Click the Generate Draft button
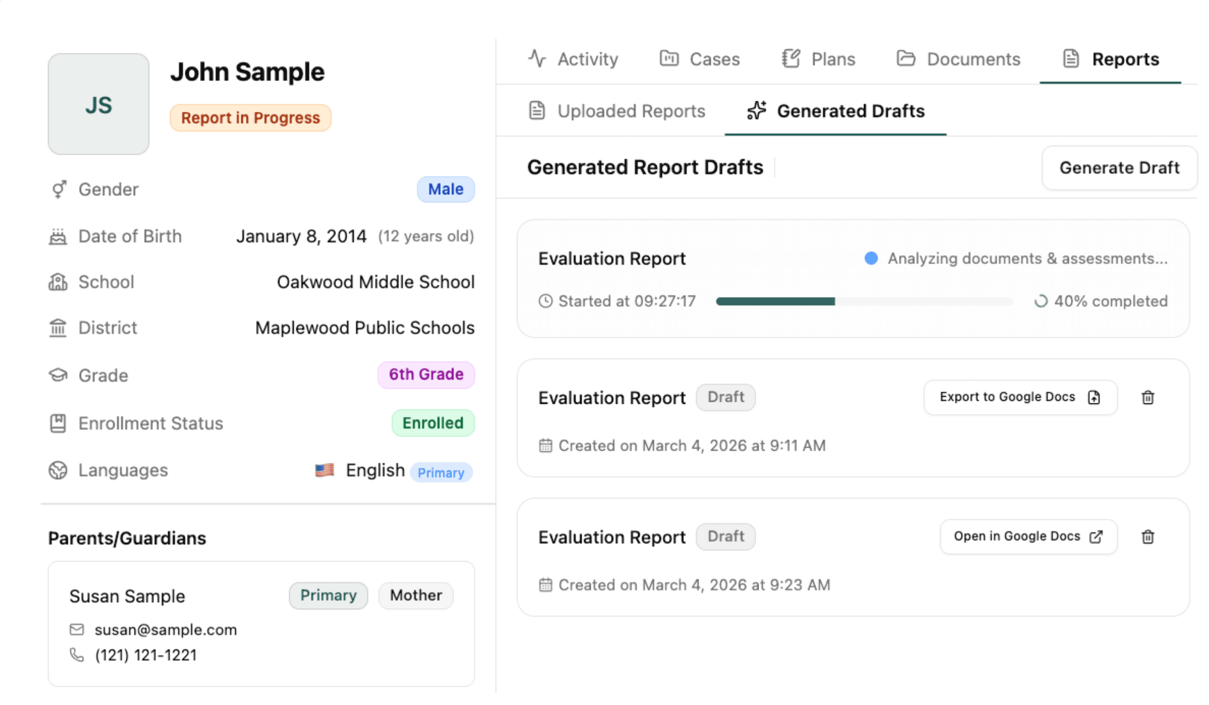The height and width of the screenshot is (705, 1209). (x=1119, y=168)
